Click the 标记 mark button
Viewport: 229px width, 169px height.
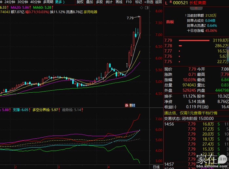tap(138, 2)
